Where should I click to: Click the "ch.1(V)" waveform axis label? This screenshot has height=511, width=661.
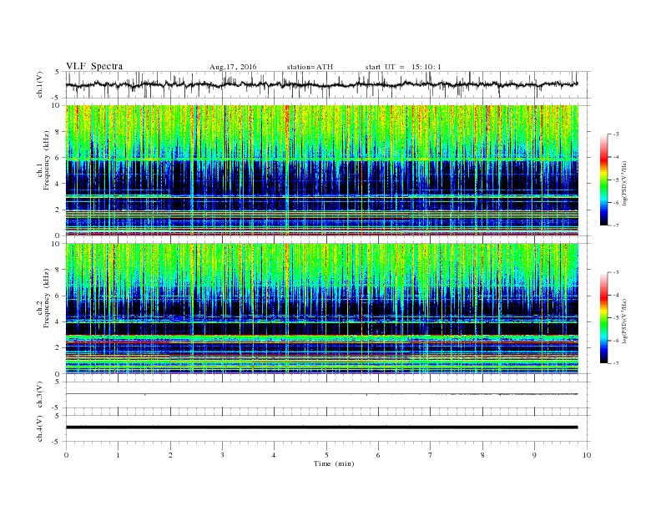coord(40,84)
